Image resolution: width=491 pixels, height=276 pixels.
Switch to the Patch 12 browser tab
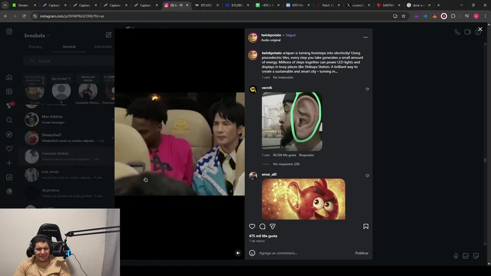click(x=328, y=5)
